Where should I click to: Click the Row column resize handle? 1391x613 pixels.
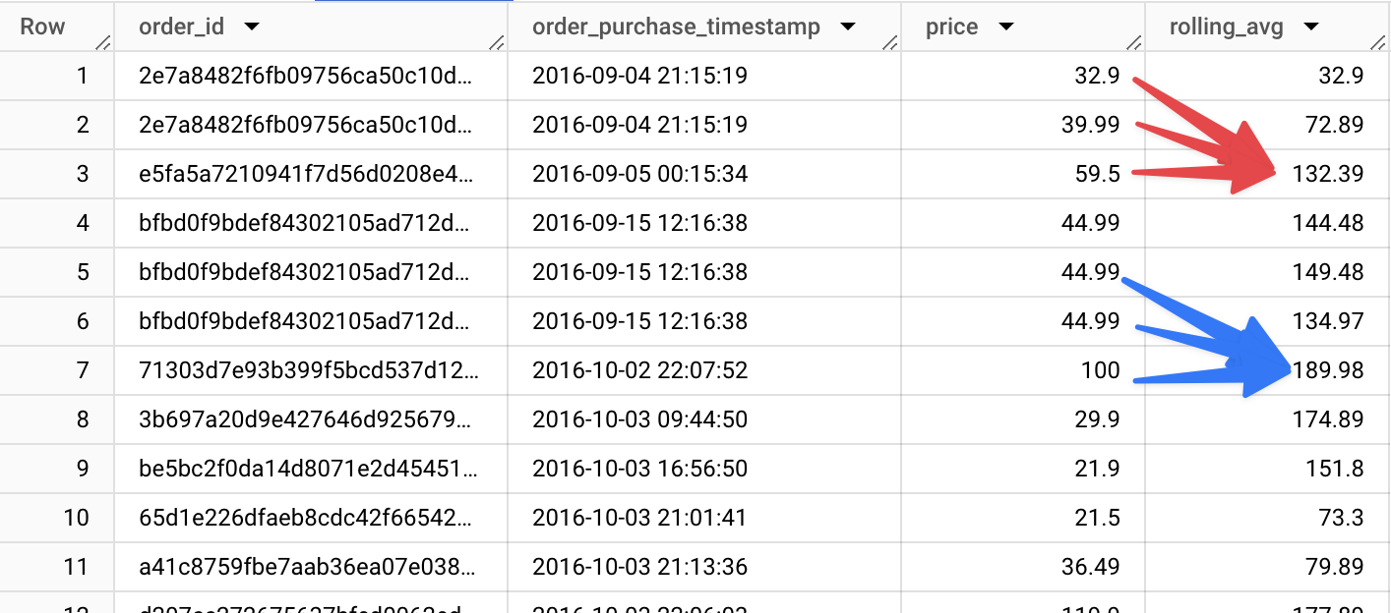[x=103, y=42]
